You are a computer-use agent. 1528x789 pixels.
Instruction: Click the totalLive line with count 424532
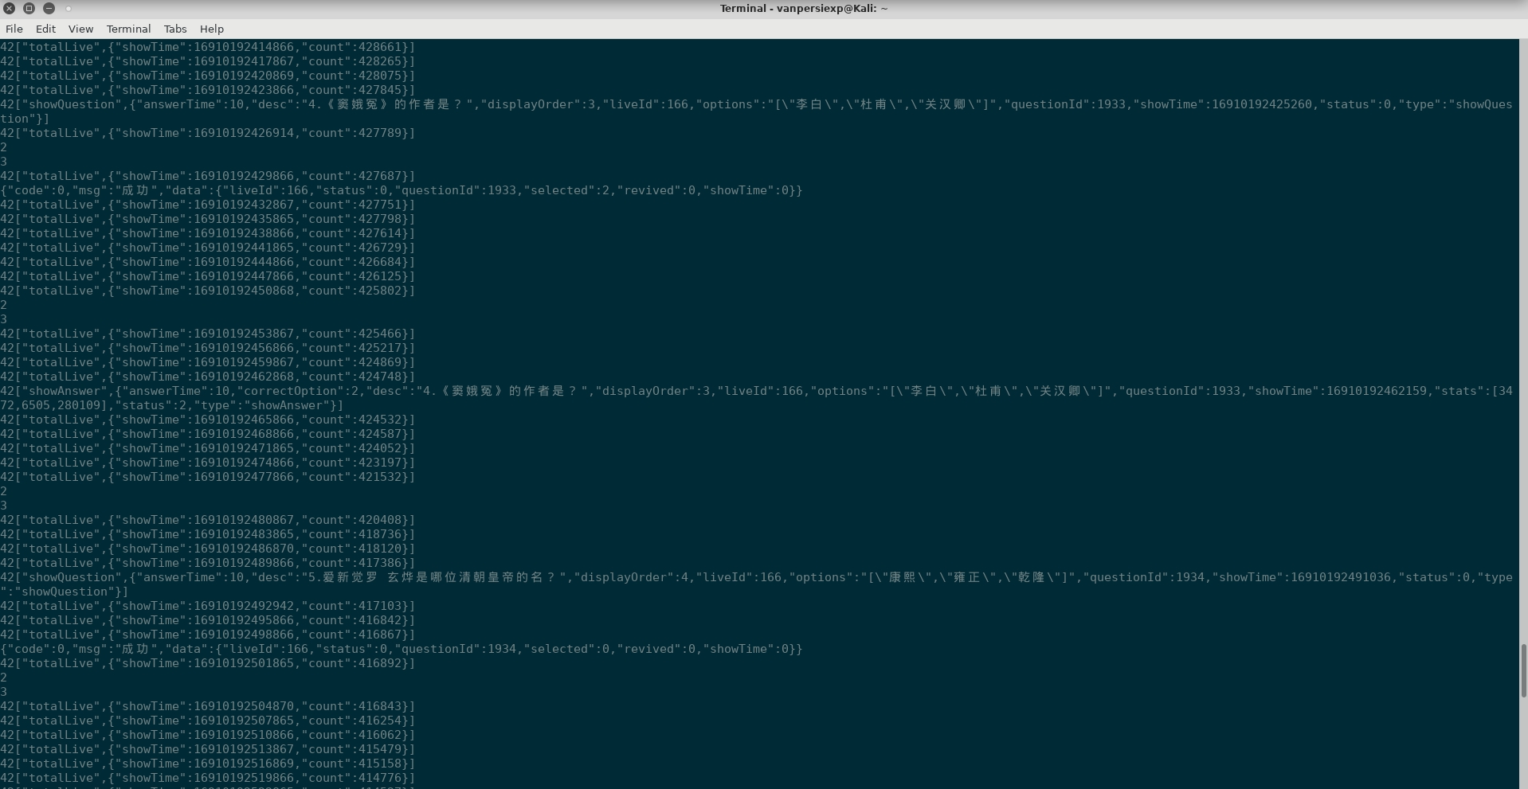[207, 420]
